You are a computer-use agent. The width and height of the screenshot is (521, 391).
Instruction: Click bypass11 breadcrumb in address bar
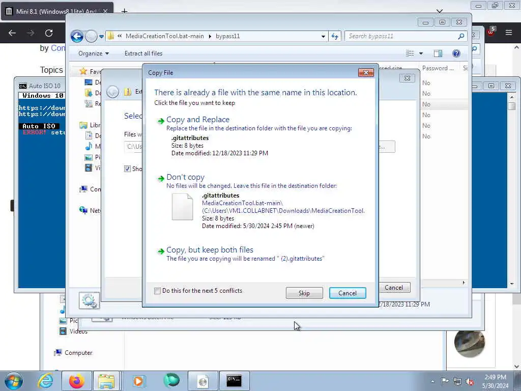pos(227,36)
